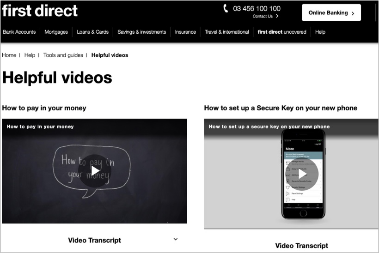Go to the Insurance section
The width and height of the screenshot is (379, 253).
[185, 32]
